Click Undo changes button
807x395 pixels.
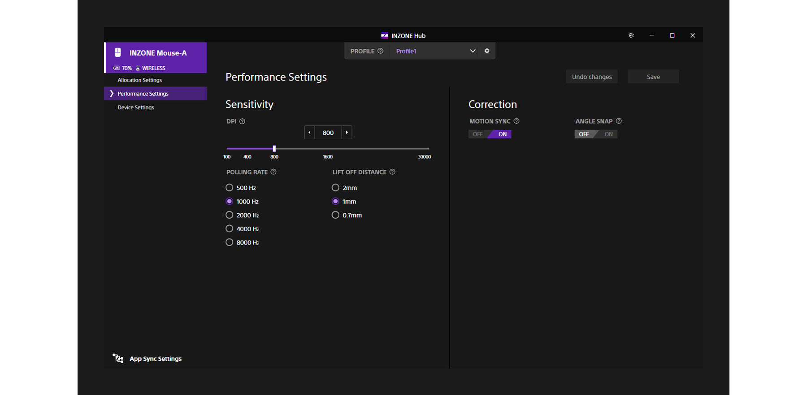click(592, 77)
